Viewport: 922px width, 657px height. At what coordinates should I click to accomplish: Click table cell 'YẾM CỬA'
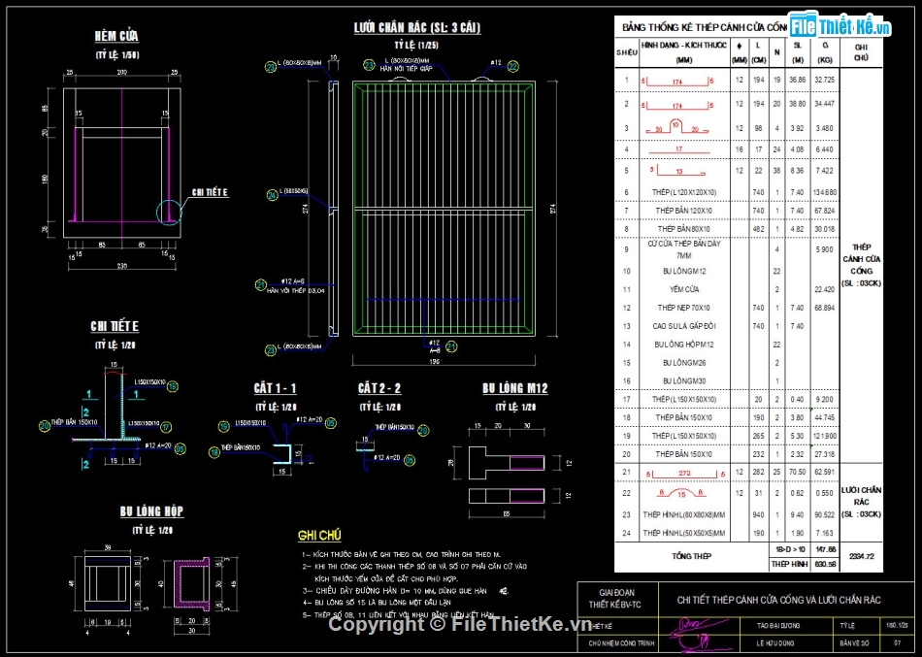click(684, 289)
